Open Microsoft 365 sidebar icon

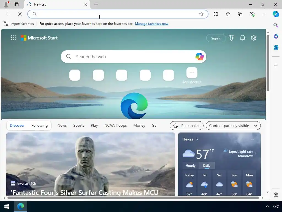(x=276, y=36)
